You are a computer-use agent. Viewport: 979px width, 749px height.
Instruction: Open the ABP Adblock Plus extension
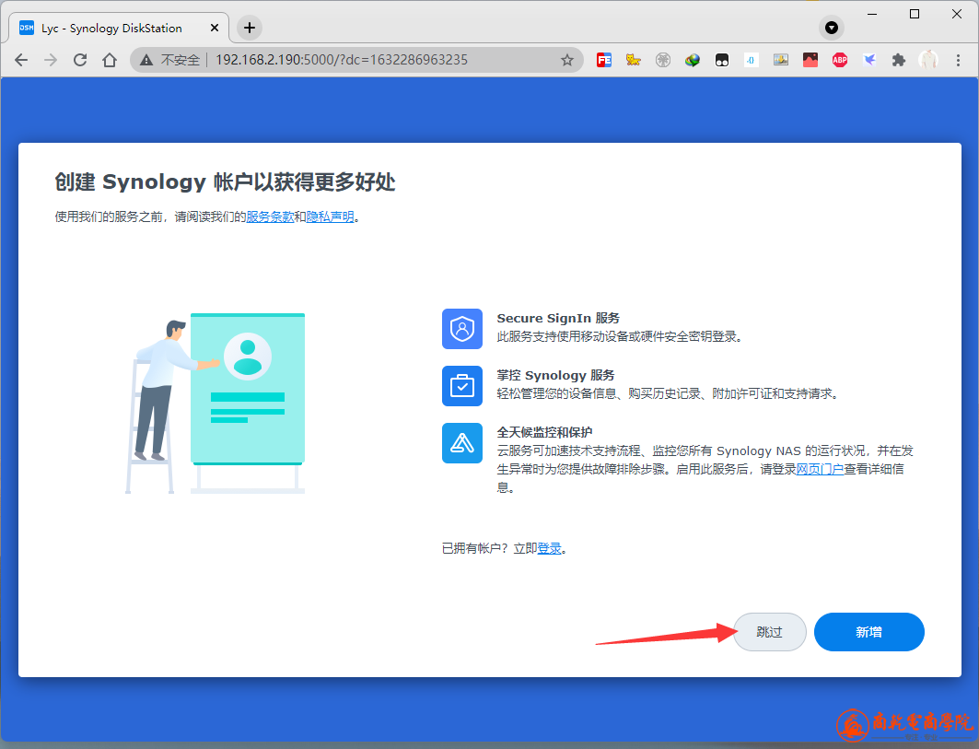tap(840, 60)
